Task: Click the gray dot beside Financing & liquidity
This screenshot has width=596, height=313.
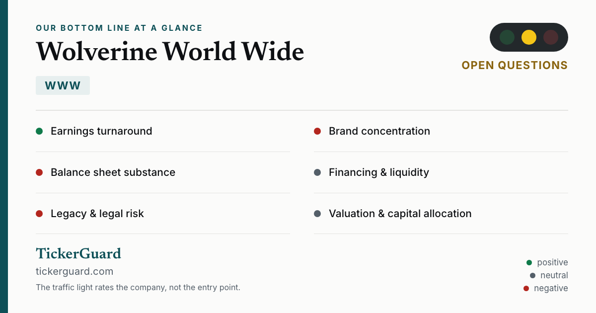Action: point(317,172)
